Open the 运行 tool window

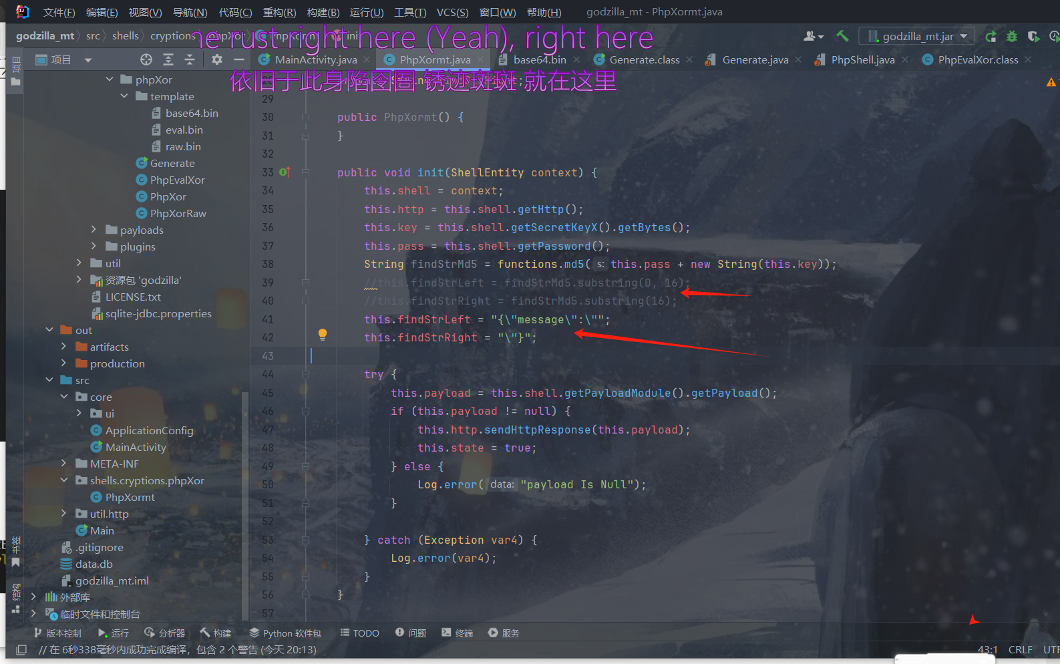tap(114, 633)
